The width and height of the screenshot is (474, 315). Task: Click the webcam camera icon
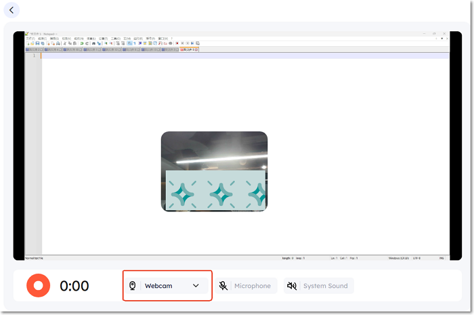coord(133,286)
